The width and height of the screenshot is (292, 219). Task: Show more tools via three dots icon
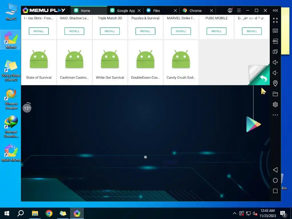[x=275, y=115]
